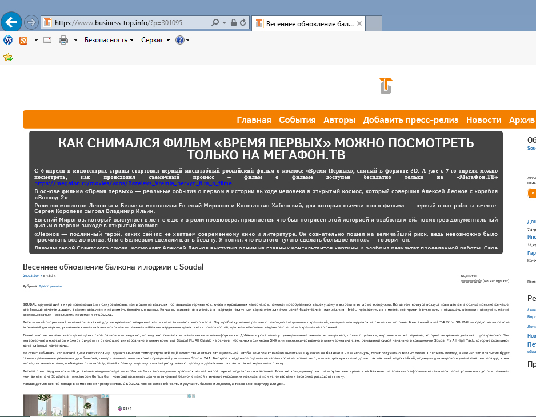Viewport: 536px width, 417px height.
Task: Click the megafon.tv movies link in the banner
Action: point(133,183)
